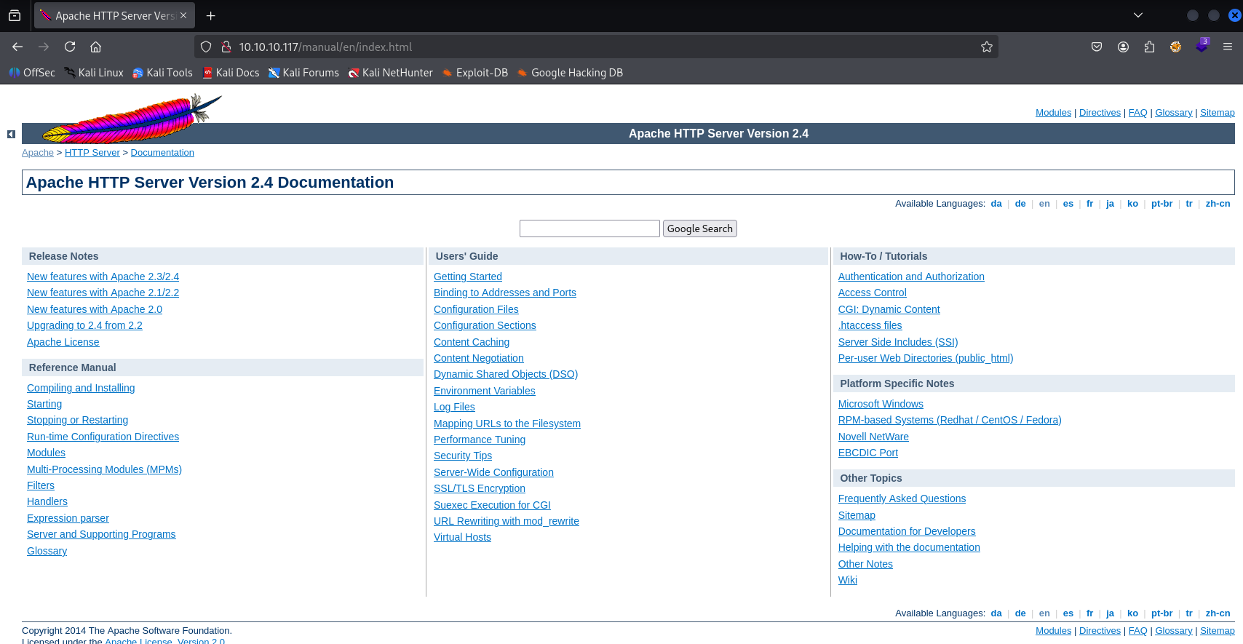Open the Google Hacking DB bookmark
This screenshot has height=644, width=1243.
[570, 73]
